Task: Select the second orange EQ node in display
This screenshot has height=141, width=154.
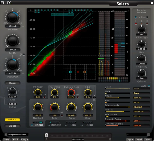Action: tap(84, 72)
